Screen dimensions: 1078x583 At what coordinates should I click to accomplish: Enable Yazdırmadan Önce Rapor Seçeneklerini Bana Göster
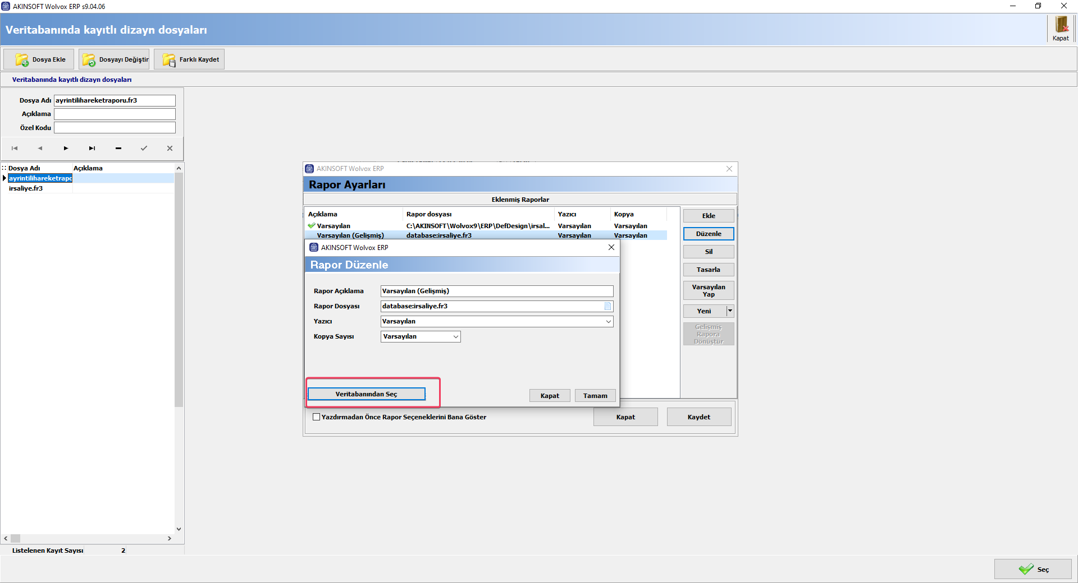[317, 417]
